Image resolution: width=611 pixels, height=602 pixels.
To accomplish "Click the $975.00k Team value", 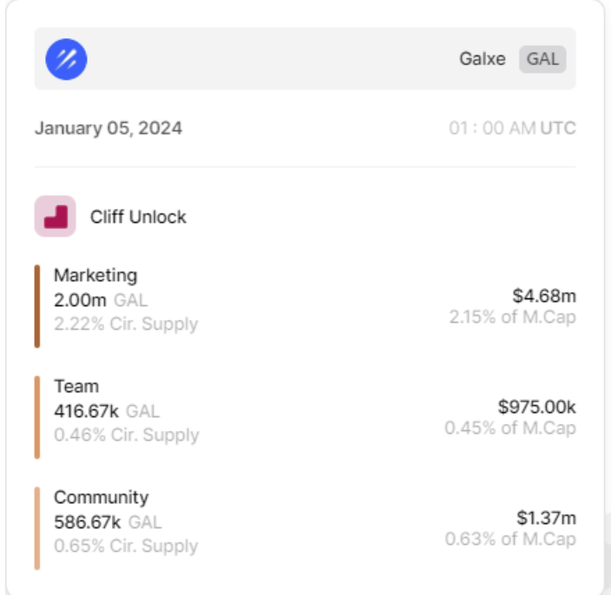I will pyautogui.click(x=537, y=407).
